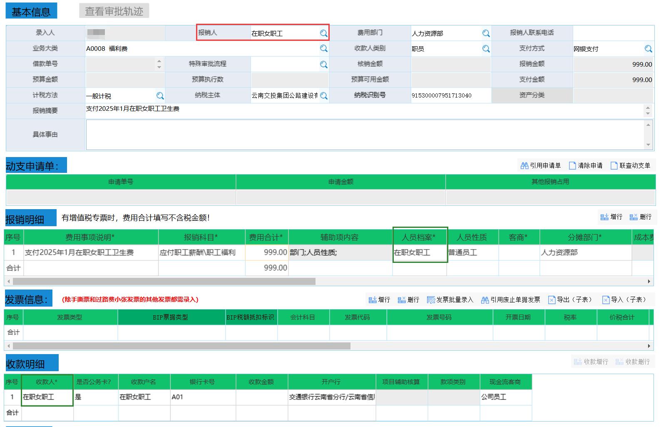Click the 具体事由 text area
The image size is (661, 427).
pos(365,135)
